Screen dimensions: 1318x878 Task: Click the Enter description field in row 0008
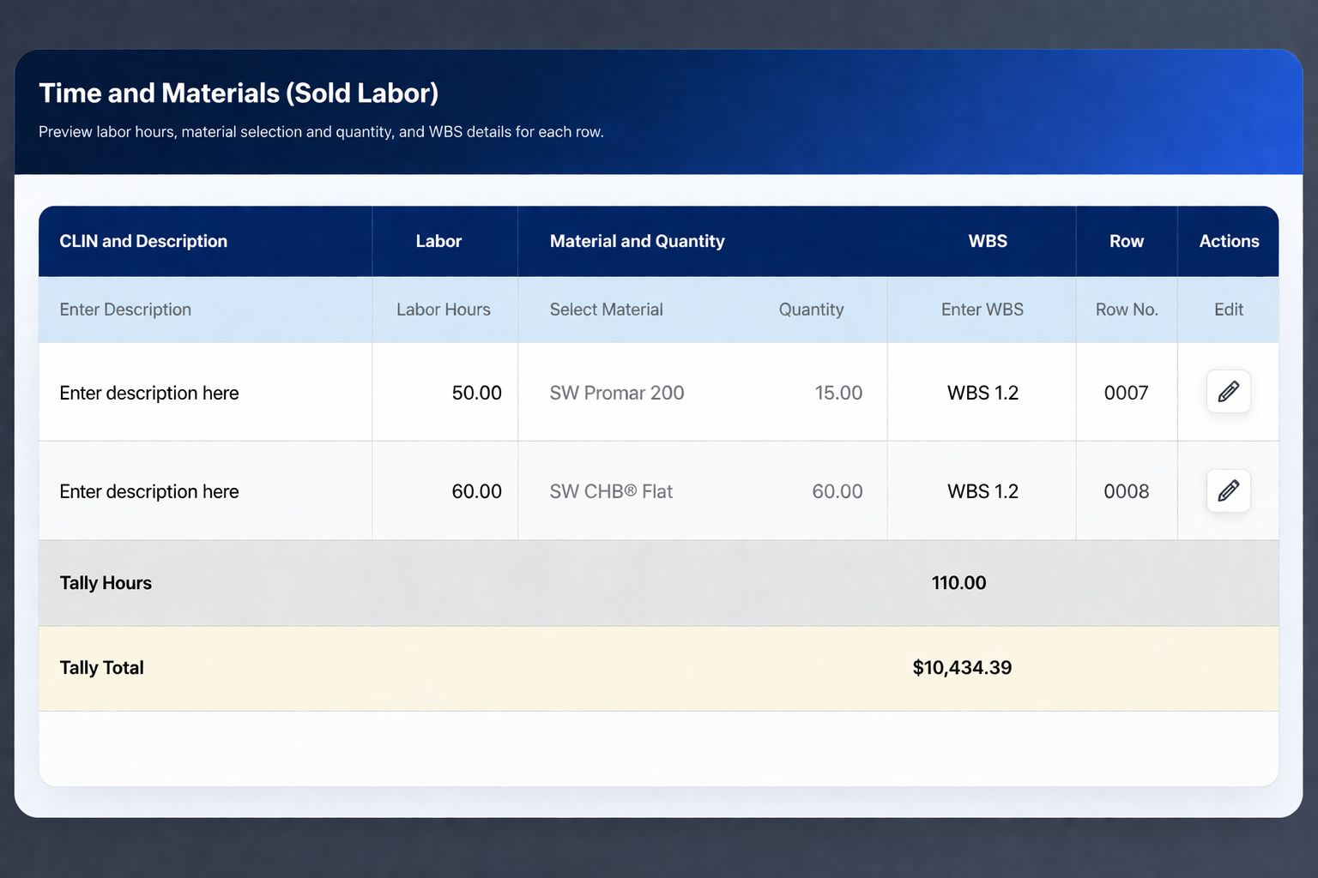(148, 491)
